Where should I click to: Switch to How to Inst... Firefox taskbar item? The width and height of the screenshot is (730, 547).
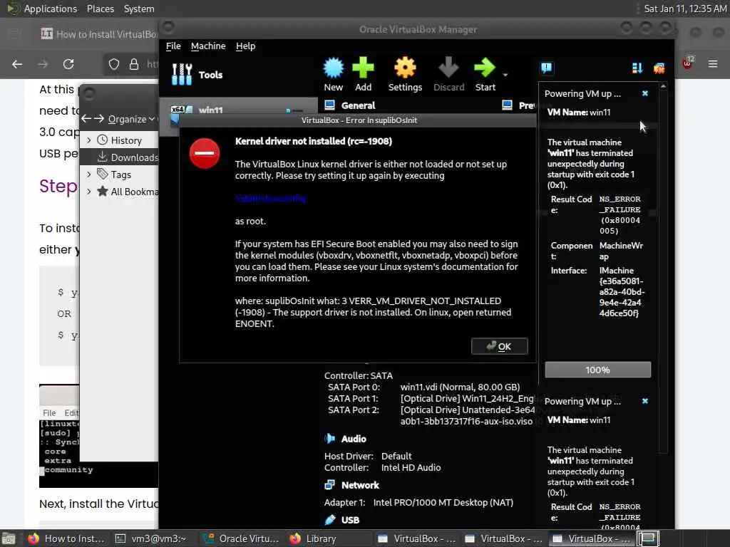(66, 538)
